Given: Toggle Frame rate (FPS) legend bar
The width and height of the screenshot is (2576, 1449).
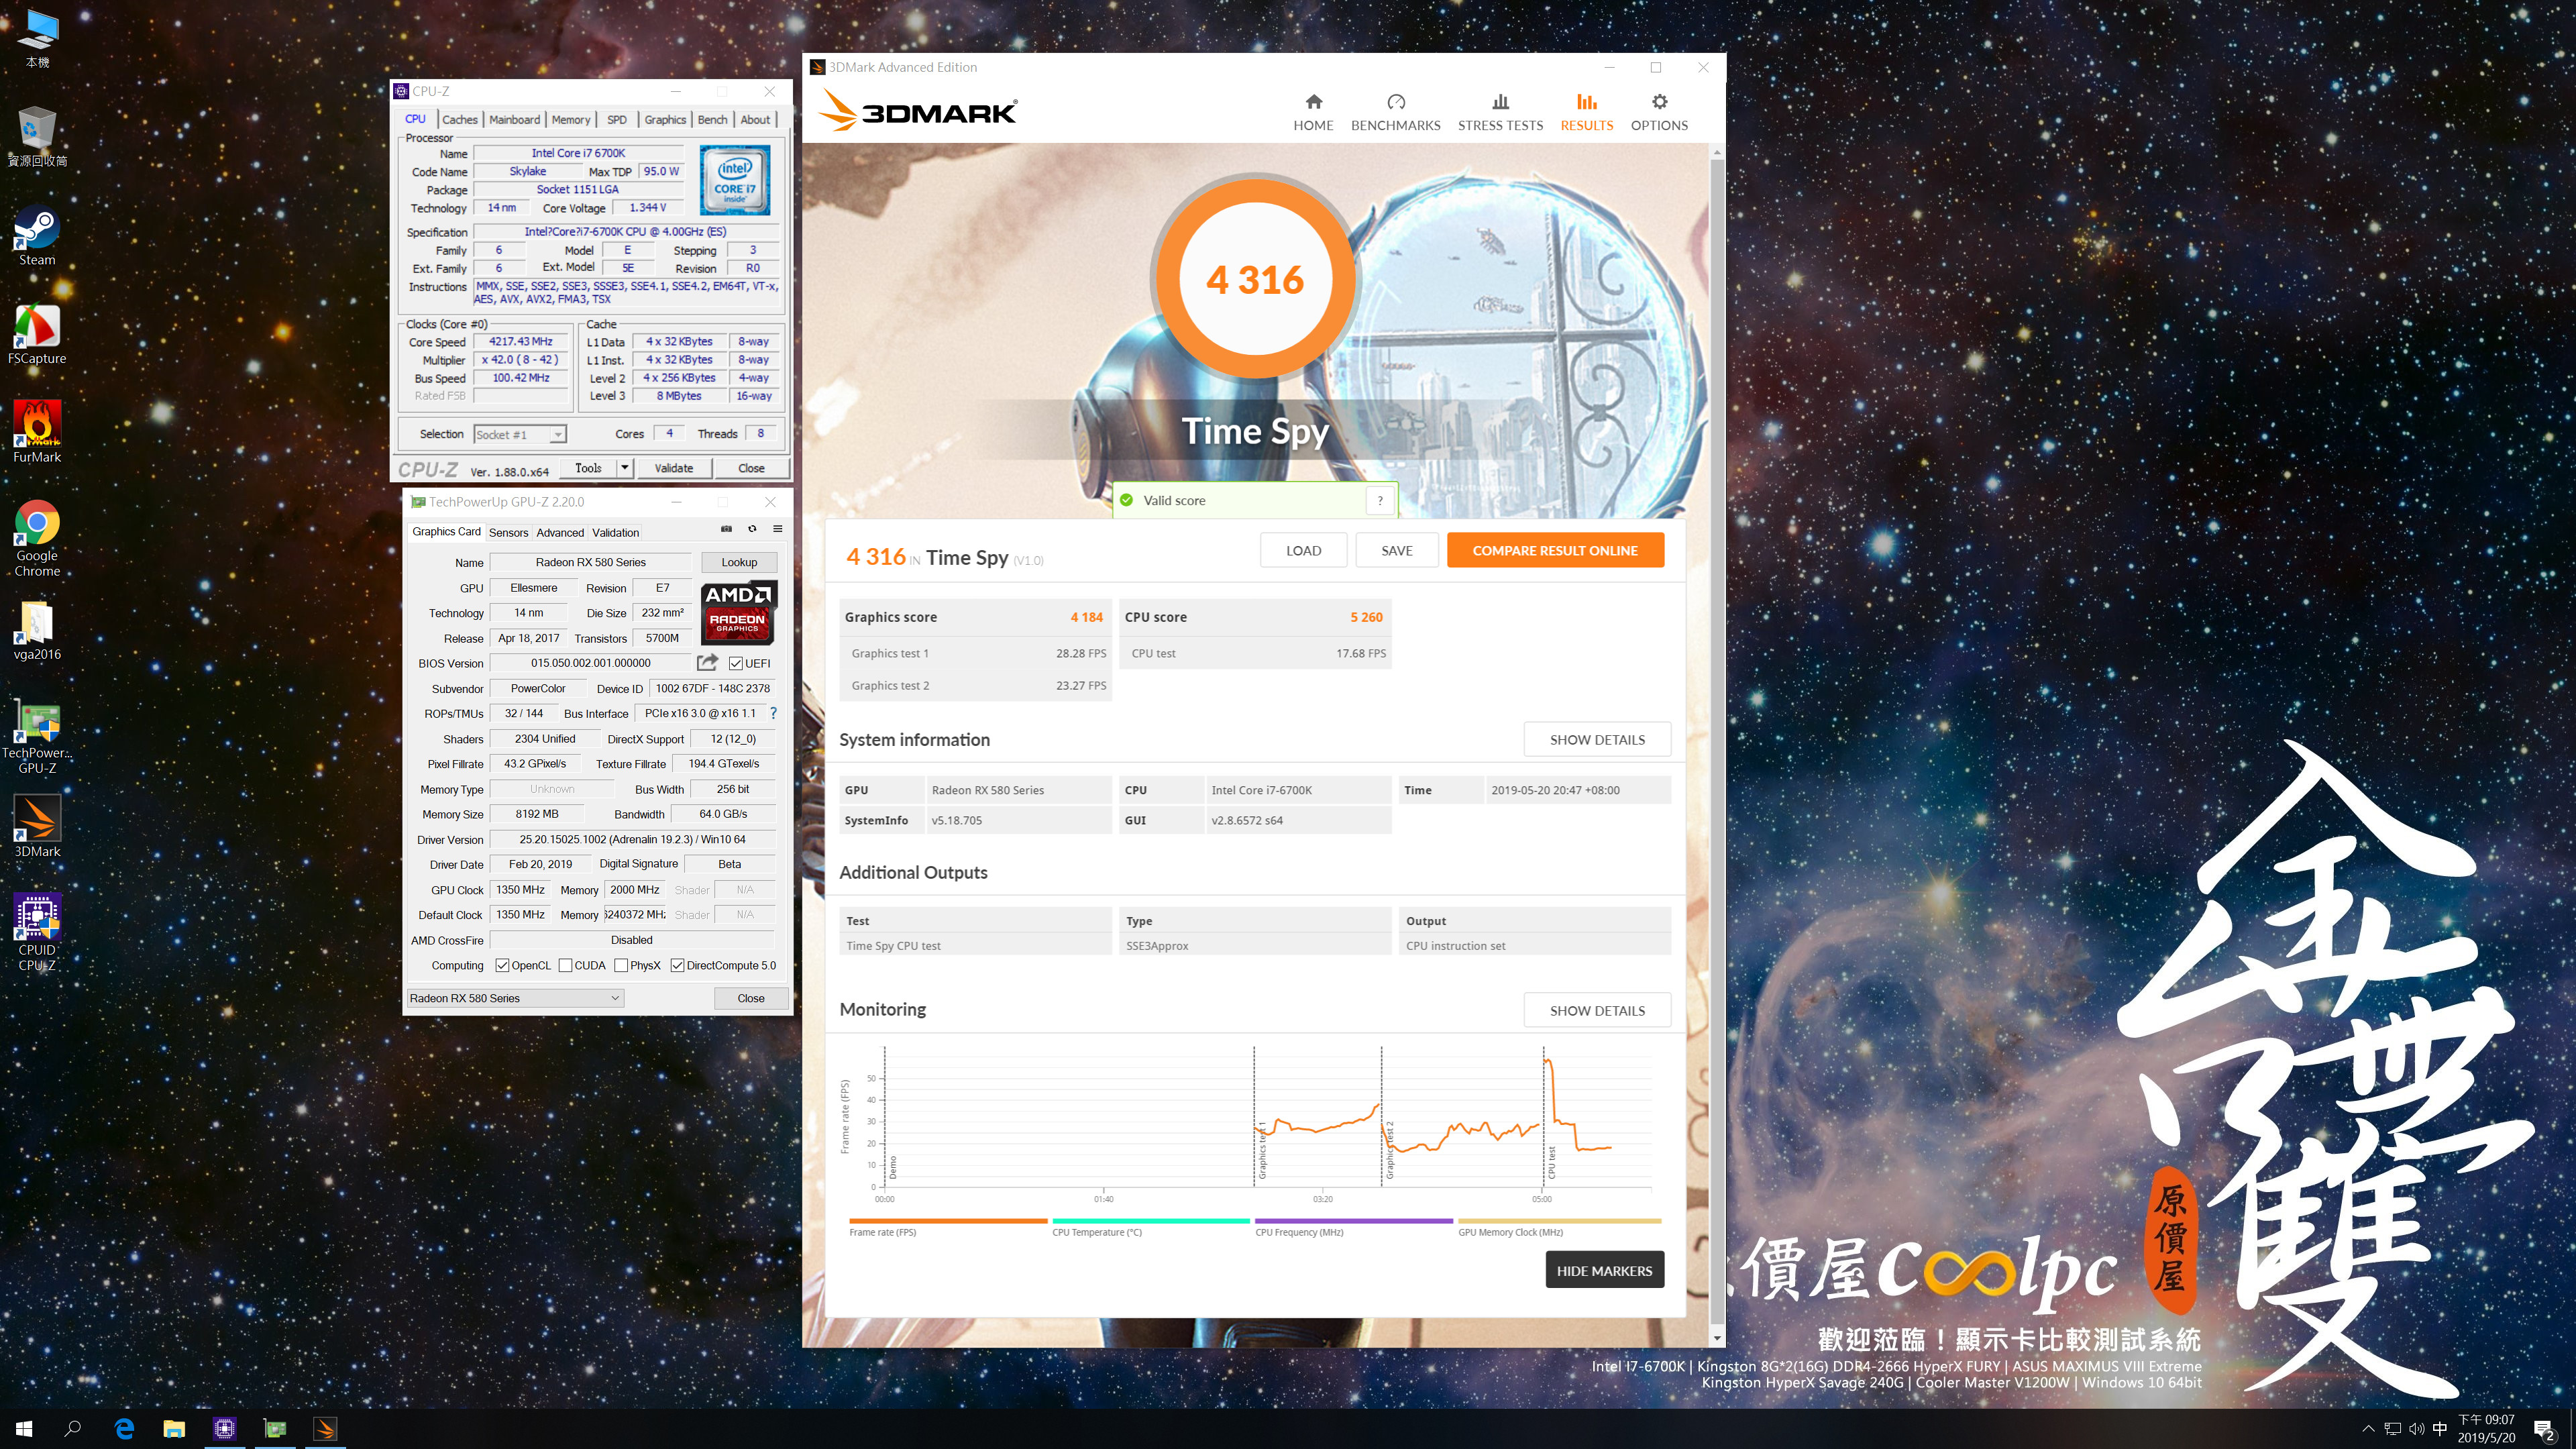Looking at the screenshot, I should 947,1221.
